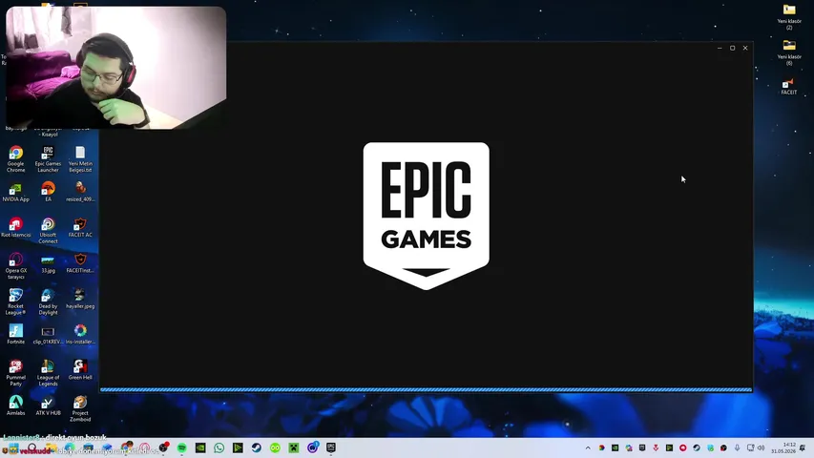Click dark round icon with red badge in taskbar
This screenshot has width=814, height=458.
pyautogui.click(x=163, y=448)
